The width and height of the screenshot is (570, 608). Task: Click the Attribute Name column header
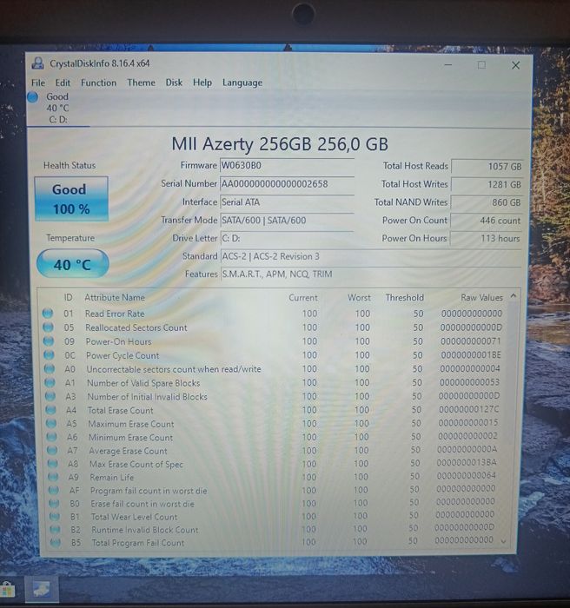pos(115,297)
